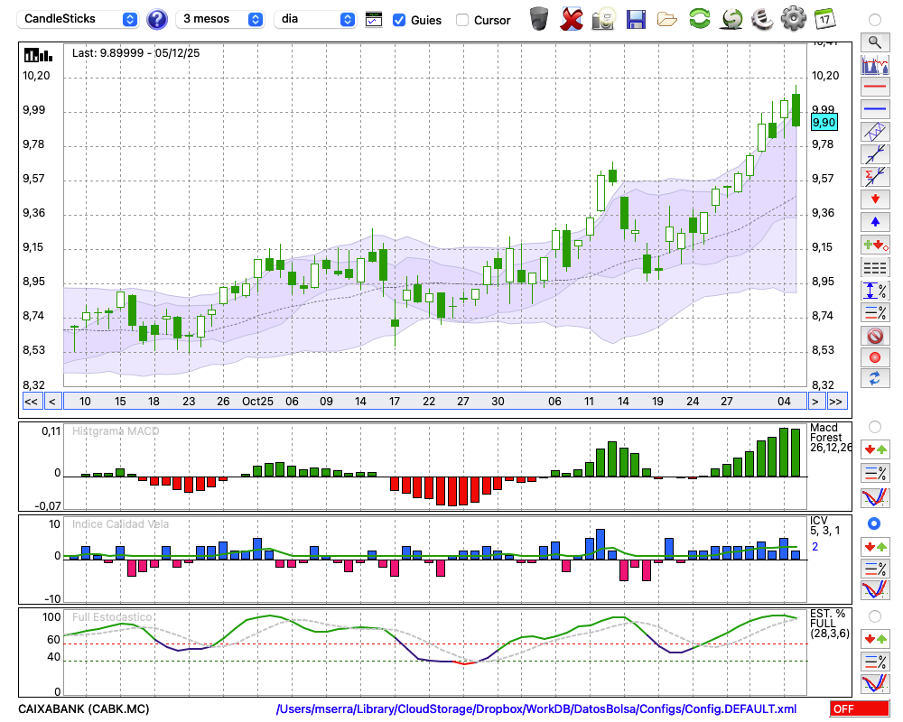
Task: Open the dia interval dropdown
Action: [315, 19]
